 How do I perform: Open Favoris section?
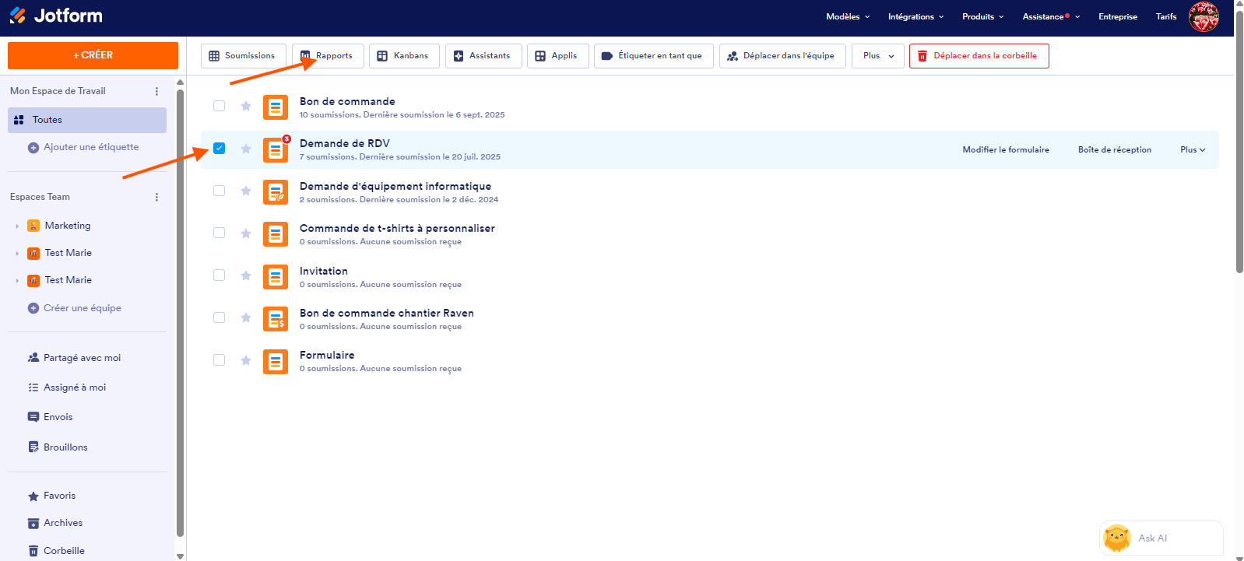point(52,496)
